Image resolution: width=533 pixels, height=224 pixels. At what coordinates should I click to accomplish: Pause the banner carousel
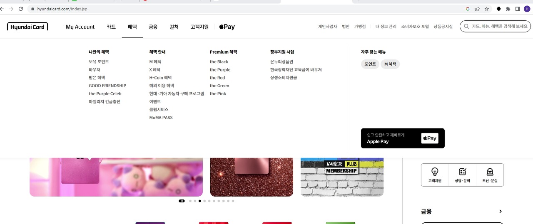point(182,201)
